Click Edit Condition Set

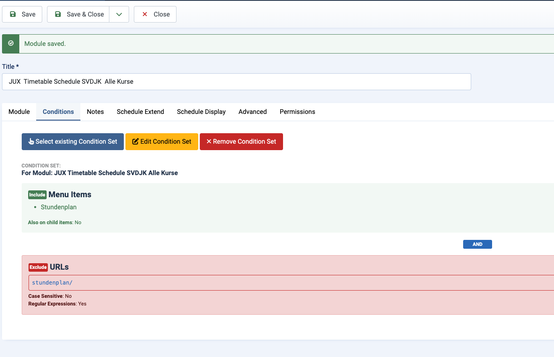coord(162,142)
